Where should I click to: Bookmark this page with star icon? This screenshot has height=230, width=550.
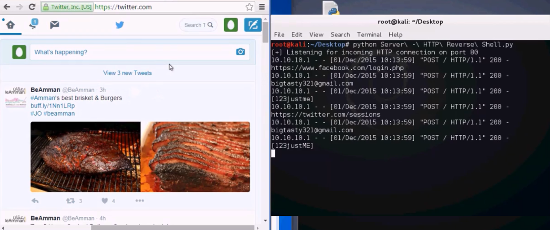coord(249,7)
